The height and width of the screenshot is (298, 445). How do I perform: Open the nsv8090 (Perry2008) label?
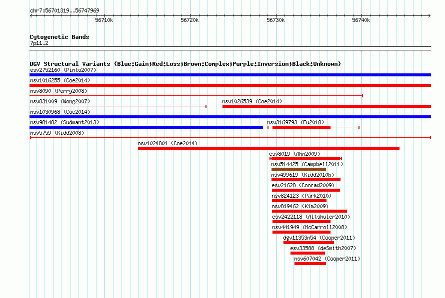pyautogui.click(x=58, y=91)
